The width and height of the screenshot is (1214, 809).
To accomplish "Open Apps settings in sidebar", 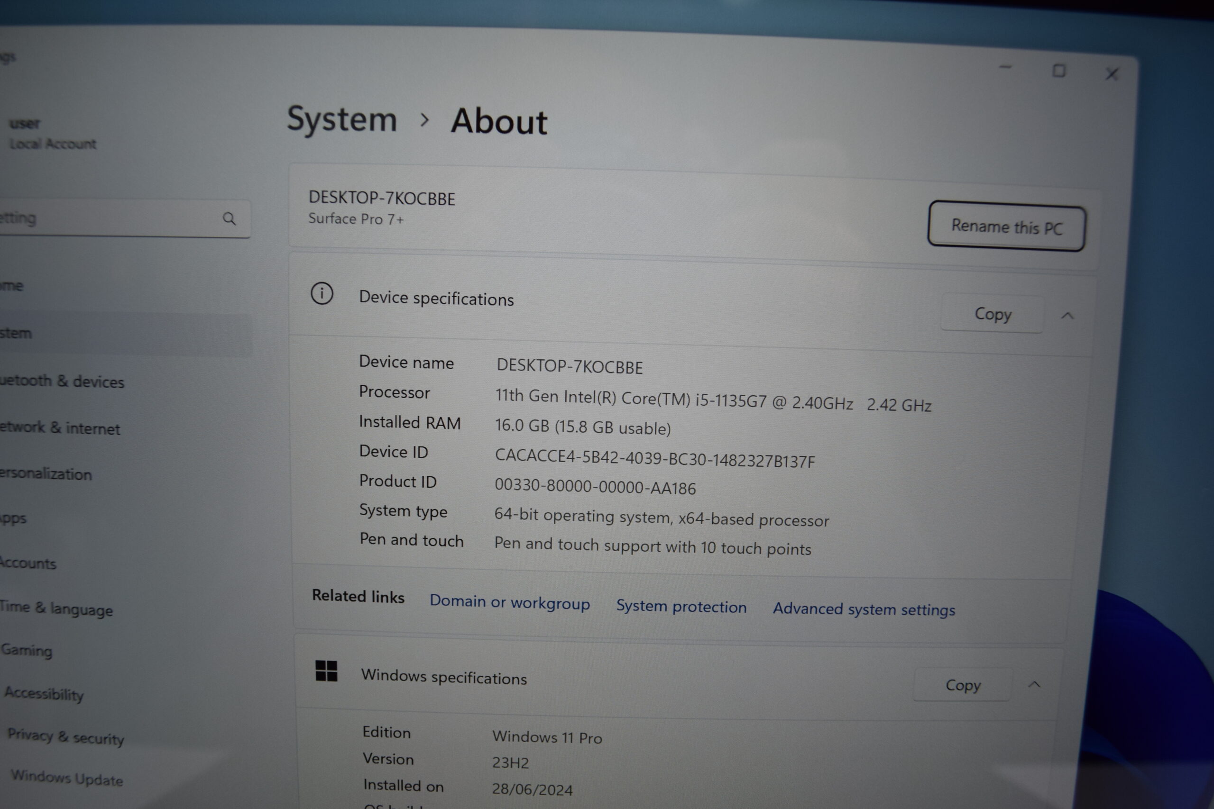I will pyautogui.click(x=13, y=518).
